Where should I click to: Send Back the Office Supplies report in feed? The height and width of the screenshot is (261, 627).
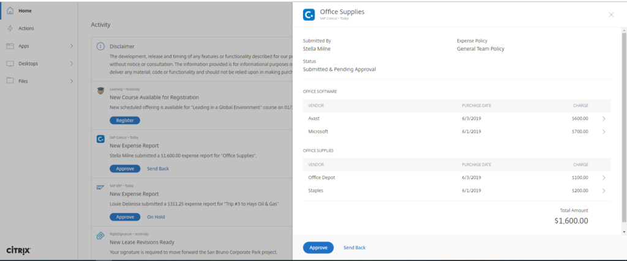[158, 169]
